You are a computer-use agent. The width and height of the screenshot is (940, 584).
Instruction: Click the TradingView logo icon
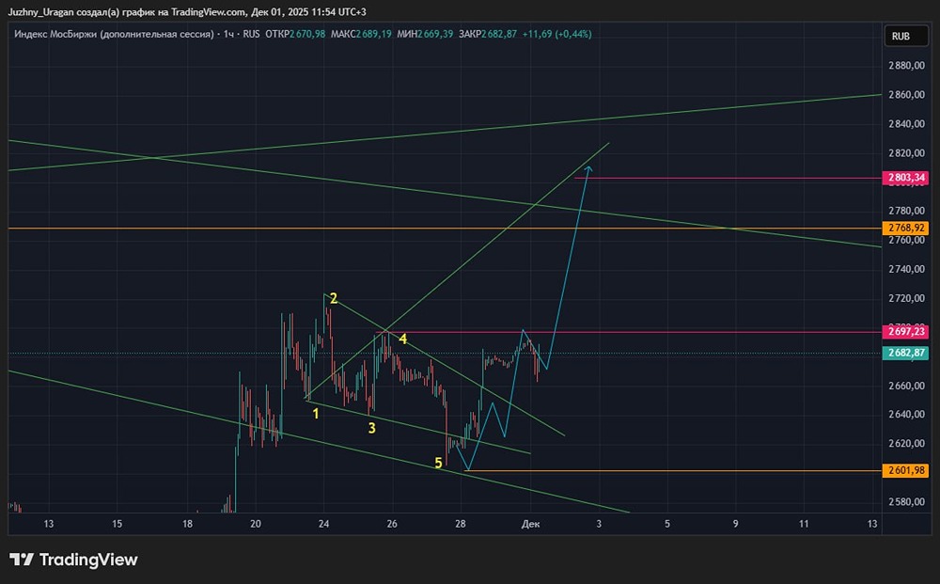coord(20,559)
